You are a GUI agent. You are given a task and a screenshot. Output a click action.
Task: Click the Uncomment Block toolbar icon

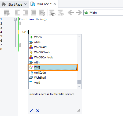[x=42, y=13]
